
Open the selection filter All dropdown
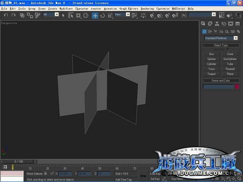57,14
